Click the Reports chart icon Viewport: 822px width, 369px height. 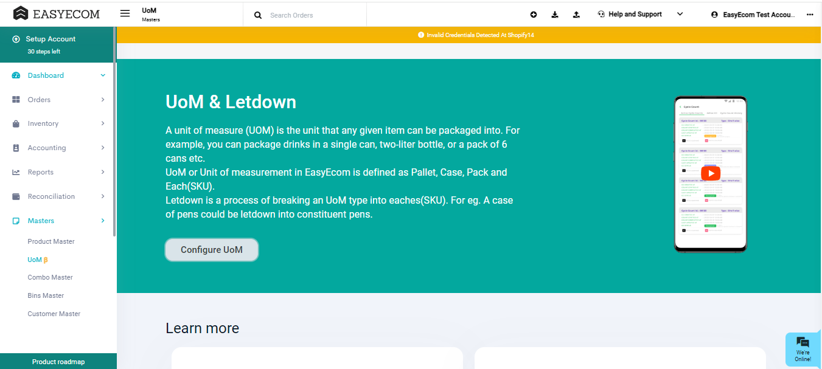coord(16,172)
